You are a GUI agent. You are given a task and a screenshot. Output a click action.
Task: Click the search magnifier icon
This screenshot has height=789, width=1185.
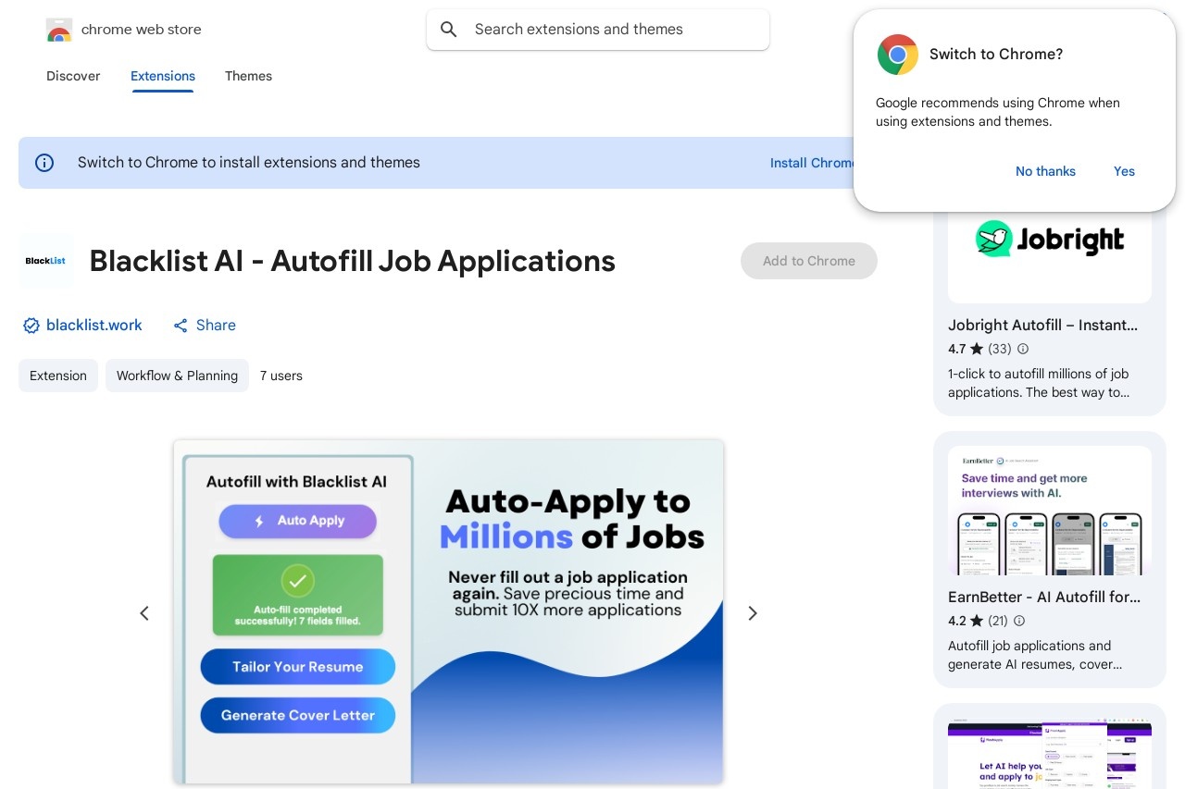tap(449, 30)
